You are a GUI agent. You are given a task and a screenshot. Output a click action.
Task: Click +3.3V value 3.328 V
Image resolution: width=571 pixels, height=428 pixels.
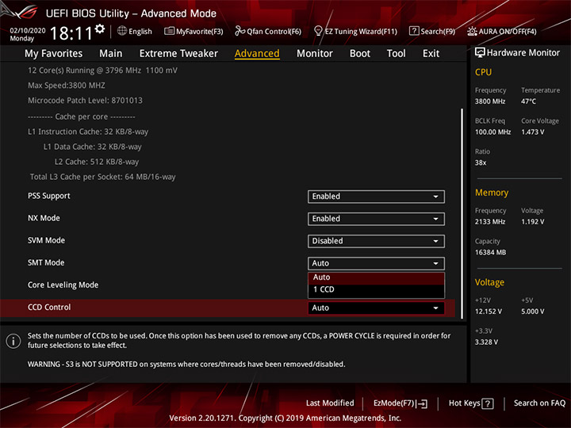pos(486,342)
